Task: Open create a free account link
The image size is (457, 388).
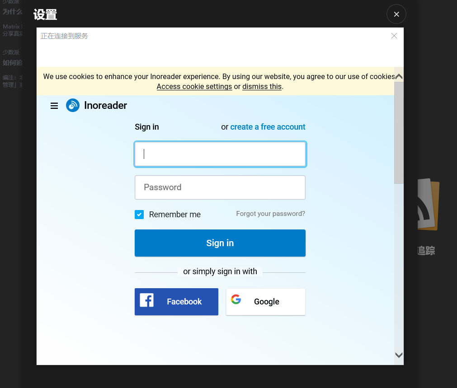Action: pos(268,127)
